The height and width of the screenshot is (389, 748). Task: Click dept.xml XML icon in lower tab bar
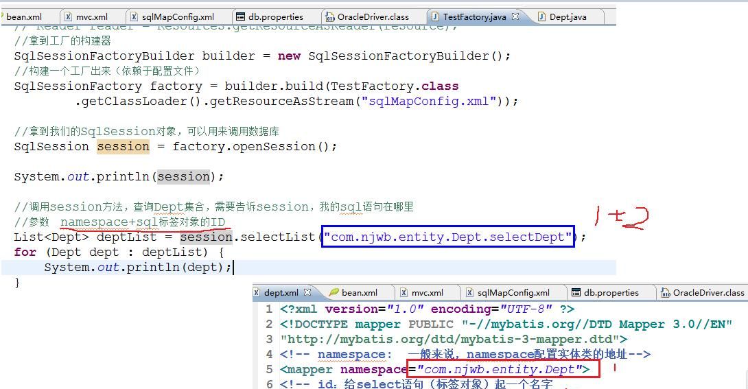point(257,293)
